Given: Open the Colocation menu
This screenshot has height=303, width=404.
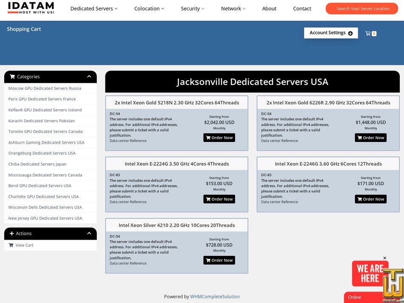Looking at the screenshot, I should click(150, 8).
